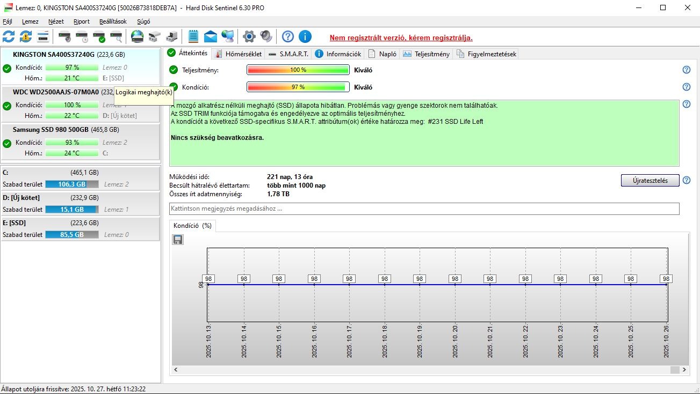Select the E: [SSD] drive entry
The width and height of the screenshot is (700, 394).
pyautogui.click(x=81, y=229)
